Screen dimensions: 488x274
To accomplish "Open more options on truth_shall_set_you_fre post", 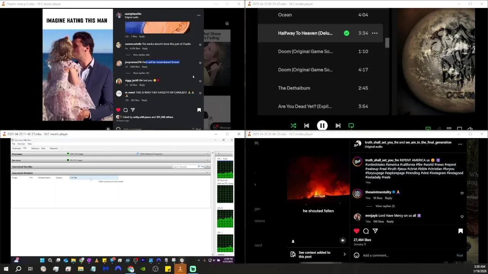I will pos(460,144).
